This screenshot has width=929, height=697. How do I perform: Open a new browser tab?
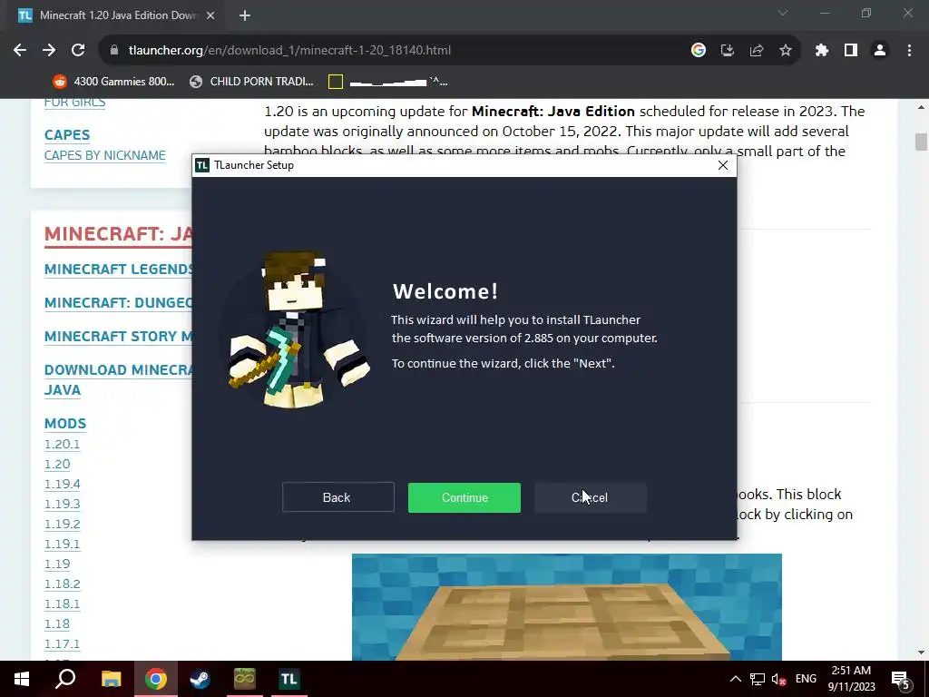(245, 16)
